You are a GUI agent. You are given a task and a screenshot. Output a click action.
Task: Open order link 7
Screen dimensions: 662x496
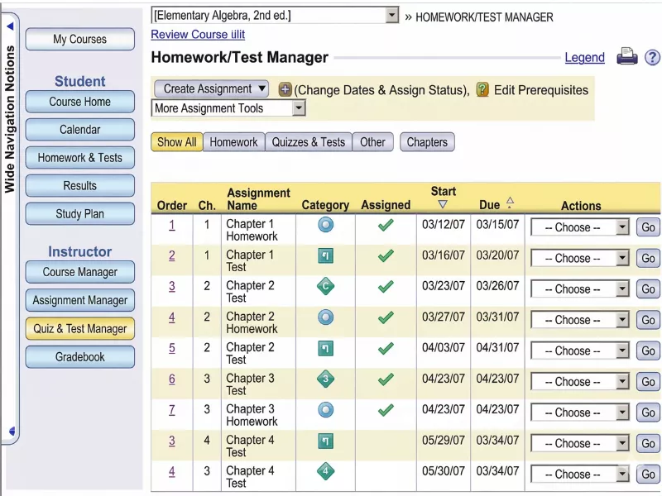pos(172,409)
